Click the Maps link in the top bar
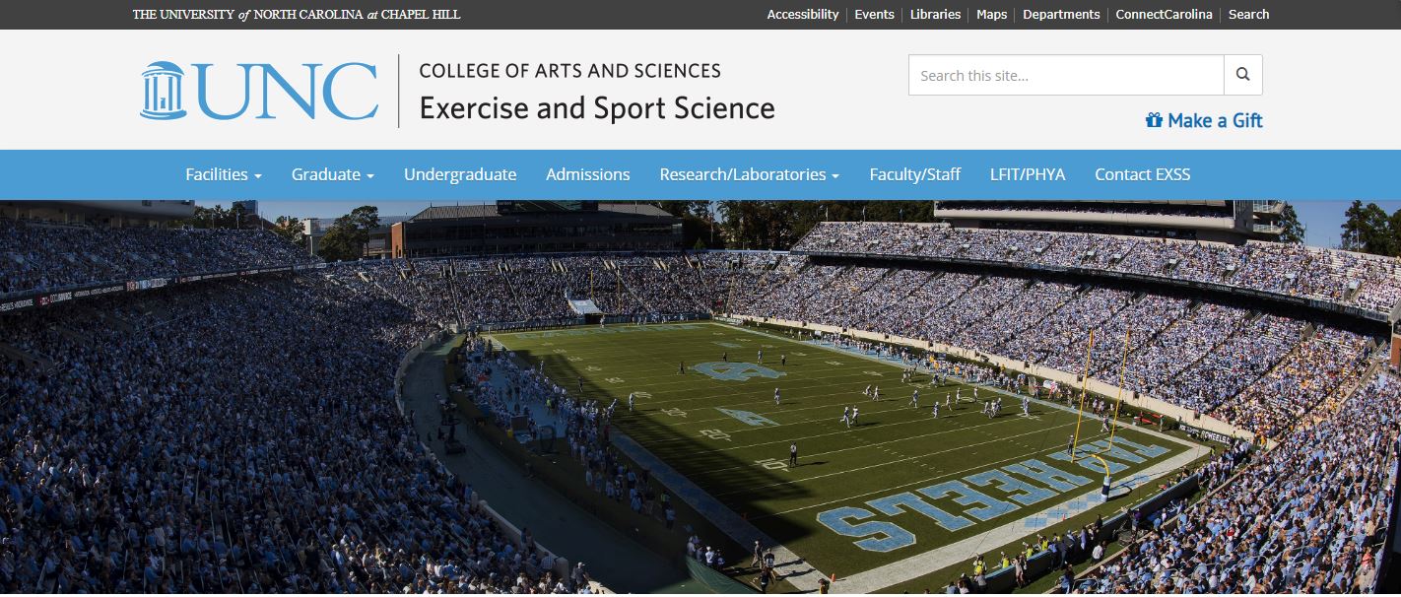This screenshot has height=597, width=1401. (x=991, y=15)
